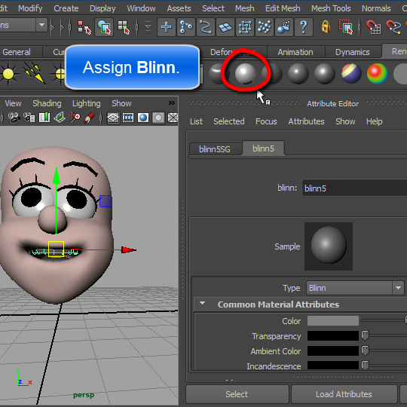Toggle the film gate icon in viewport toolbar

[128, 118]
